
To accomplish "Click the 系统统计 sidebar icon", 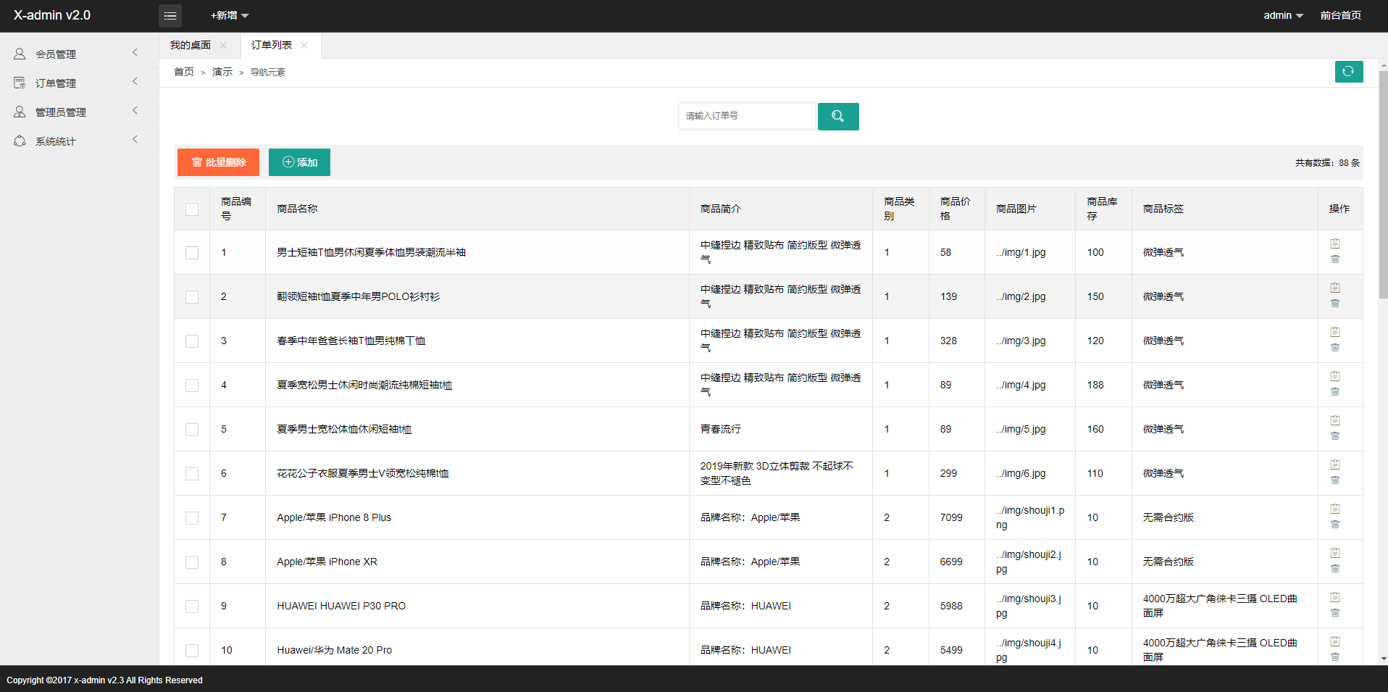I will 20,141.
